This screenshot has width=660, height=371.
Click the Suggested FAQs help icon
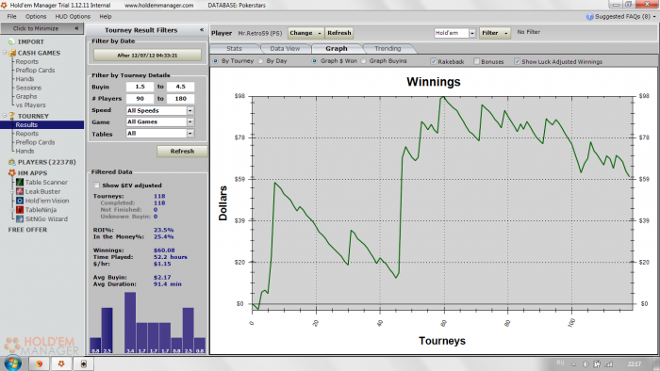coord(589,16)
